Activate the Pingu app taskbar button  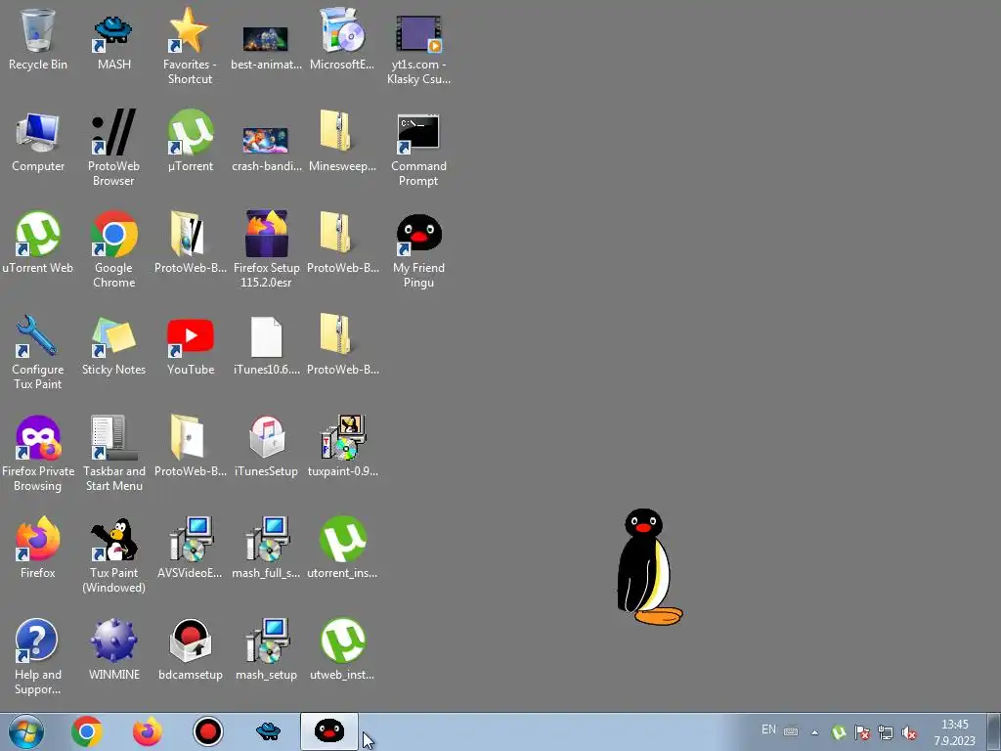[328, 731]
